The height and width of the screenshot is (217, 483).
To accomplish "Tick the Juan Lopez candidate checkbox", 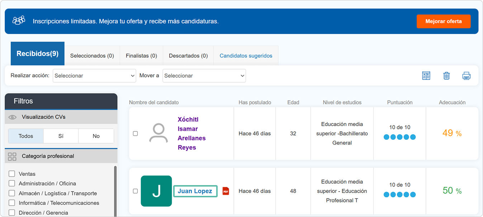I will pos(135,191).
